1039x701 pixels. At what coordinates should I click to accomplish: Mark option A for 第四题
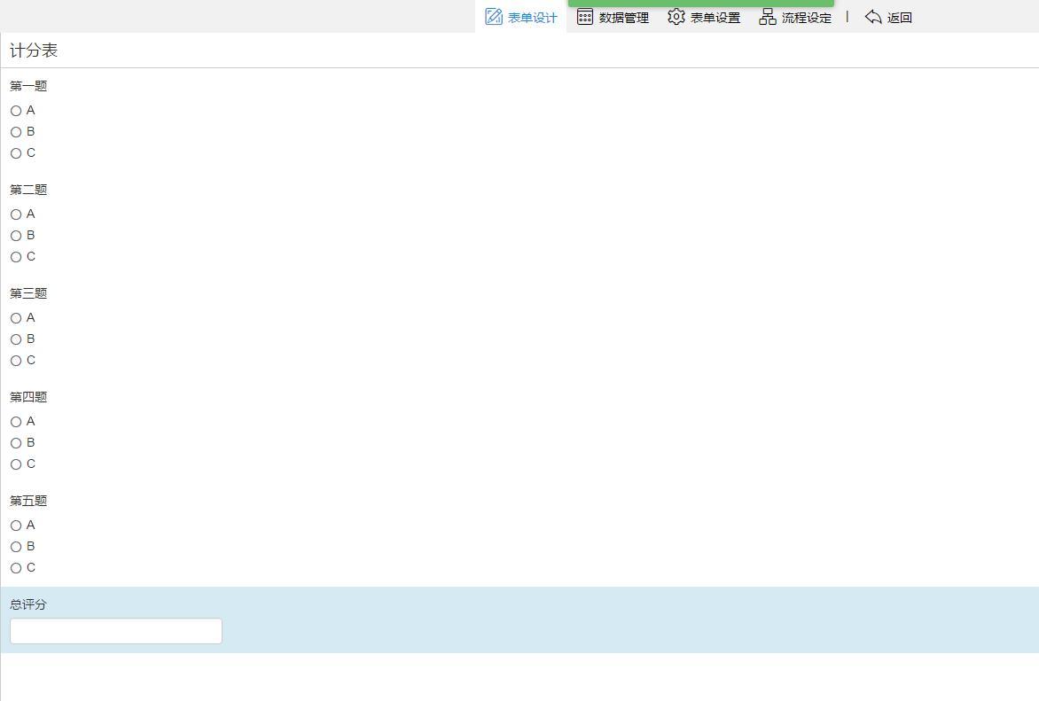pos(16,422)
